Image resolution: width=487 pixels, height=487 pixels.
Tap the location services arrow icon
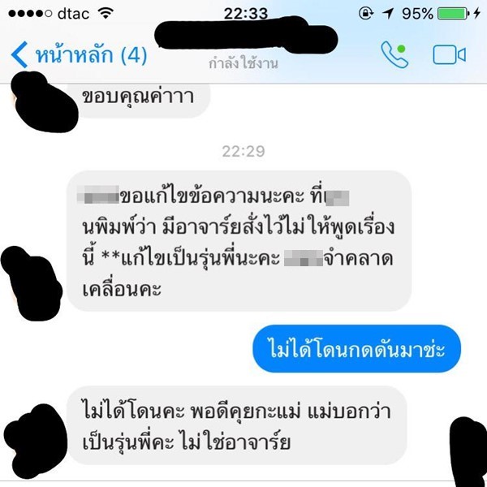[388, 13]
